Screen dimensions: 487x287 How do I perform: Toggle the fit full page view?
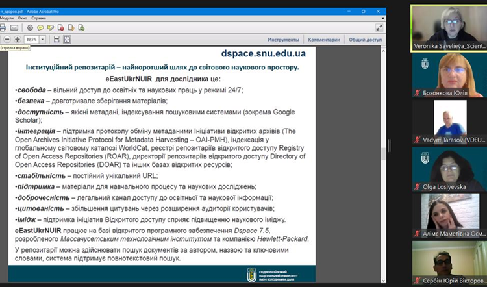point(67,40)
